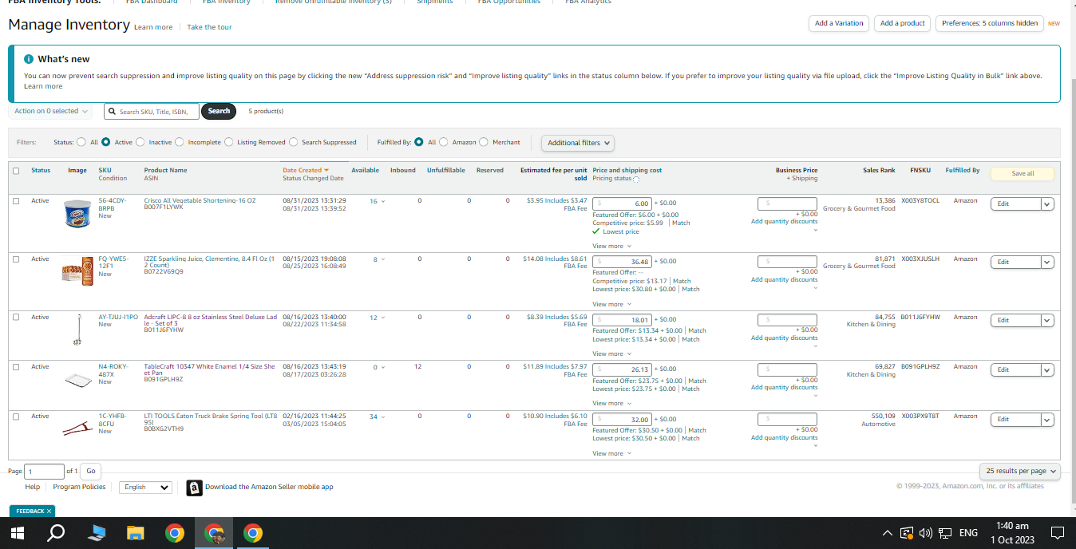Expand View more under Crisco pricing
1076x549 pixels.
(611, 246)
